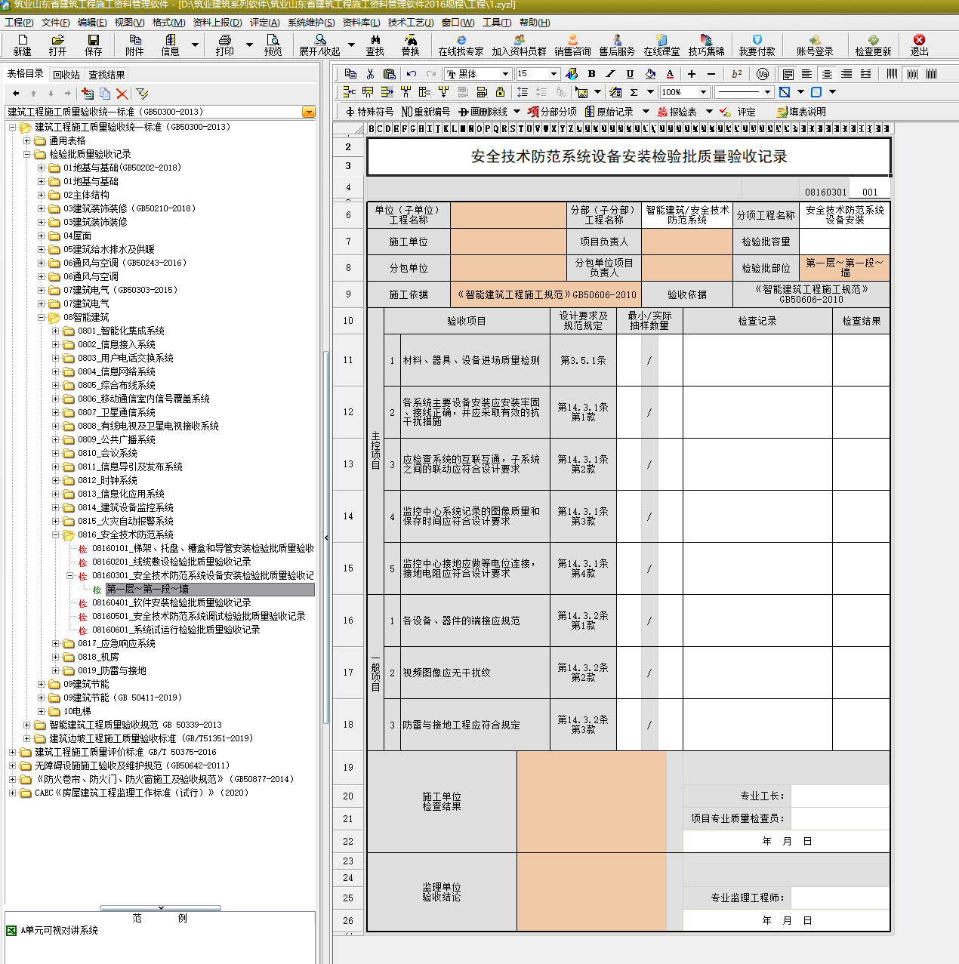Toggle center alignment button
Screen dimensions: 959x964
827,73
